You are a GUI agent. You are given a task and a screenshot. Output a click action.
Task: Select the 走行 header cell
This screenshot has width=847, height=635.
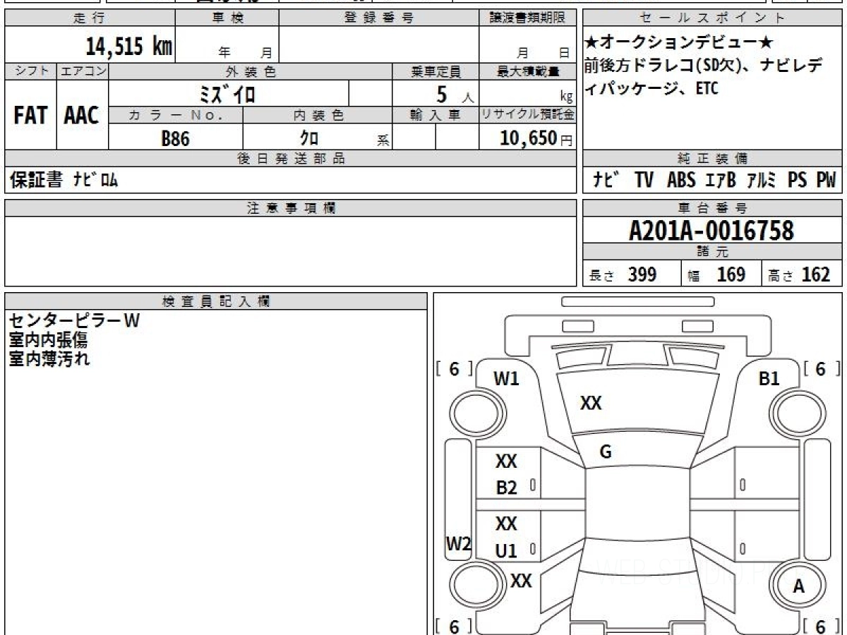click(x=89, y=18)
